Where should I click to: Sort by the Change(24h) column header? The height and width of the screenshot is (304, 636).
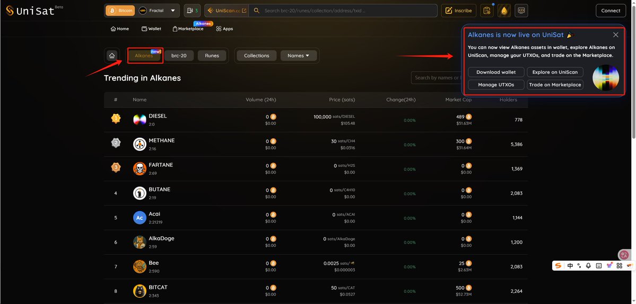point(400,100)
